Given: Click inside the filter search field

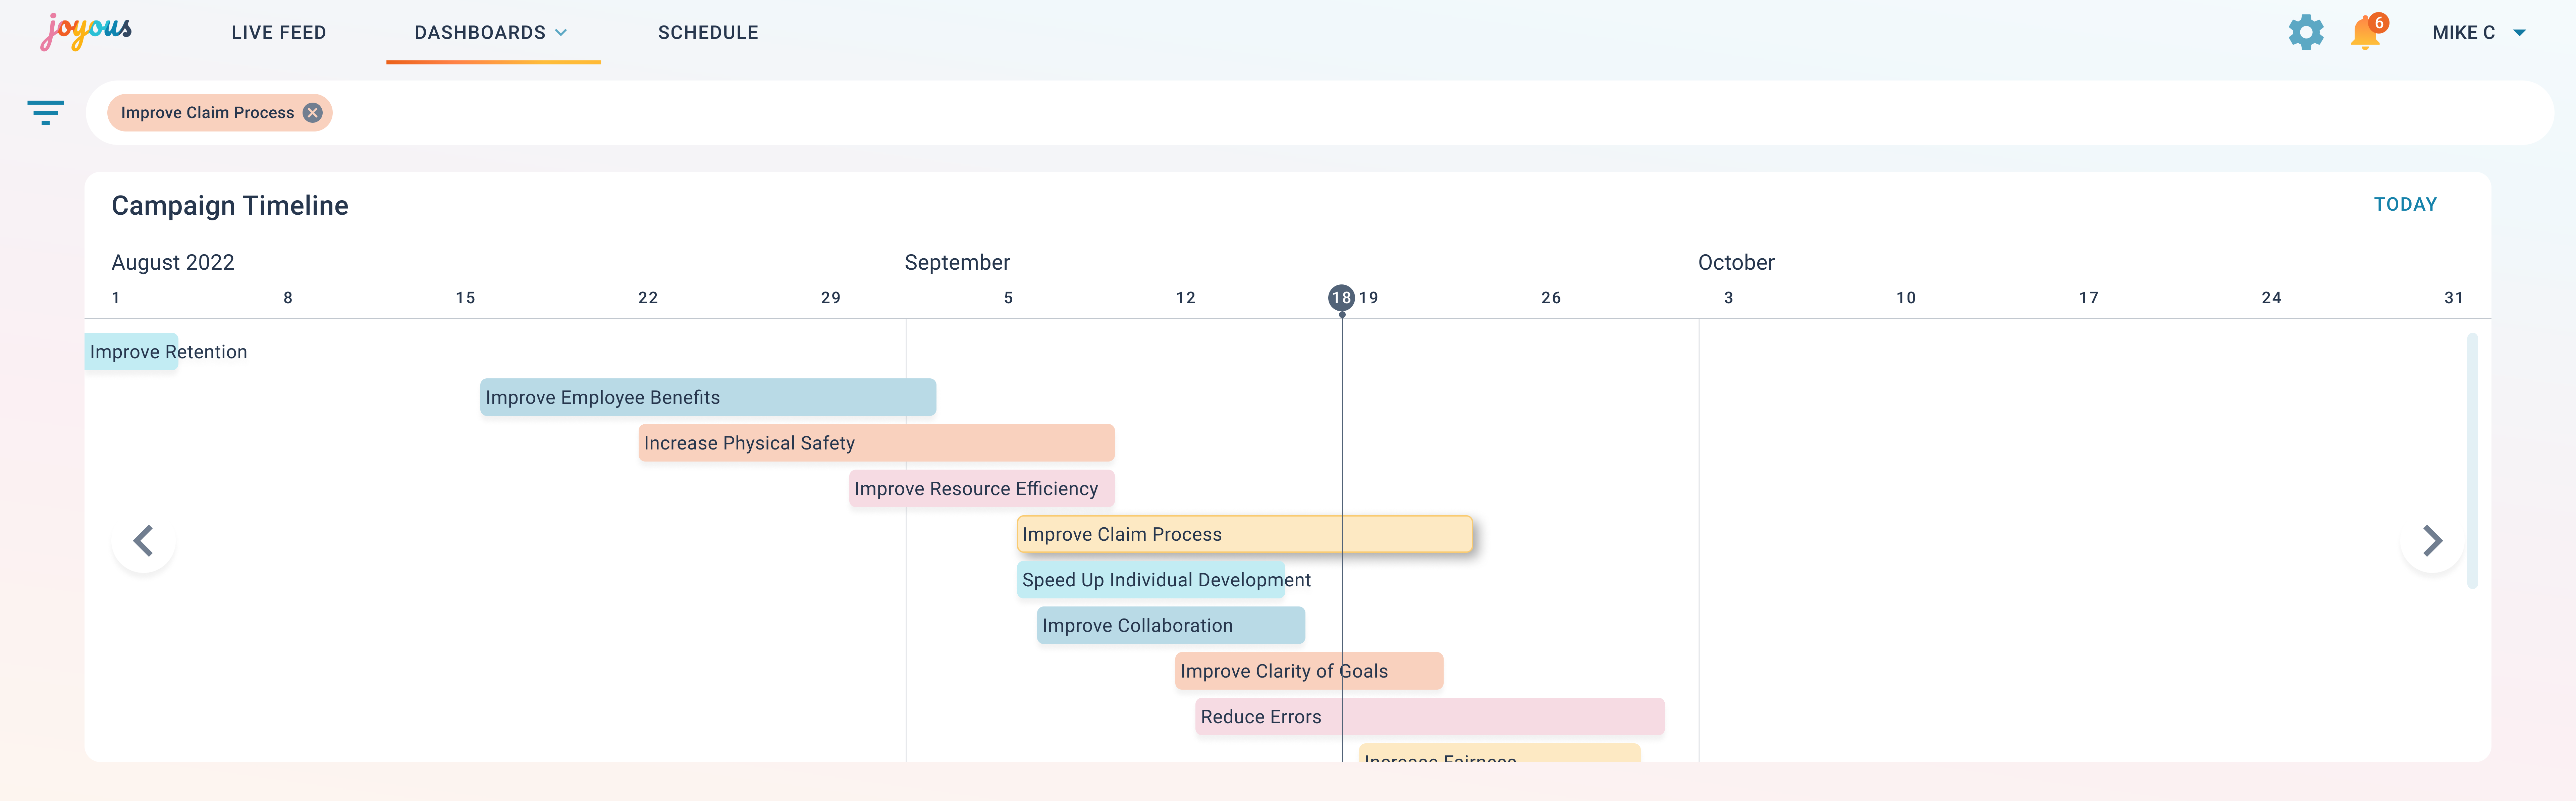Looking at the screenshot, I should tap(1320, 113).
